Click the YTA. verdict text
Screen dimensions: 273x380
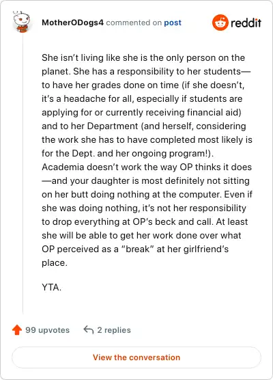(52, 287)
